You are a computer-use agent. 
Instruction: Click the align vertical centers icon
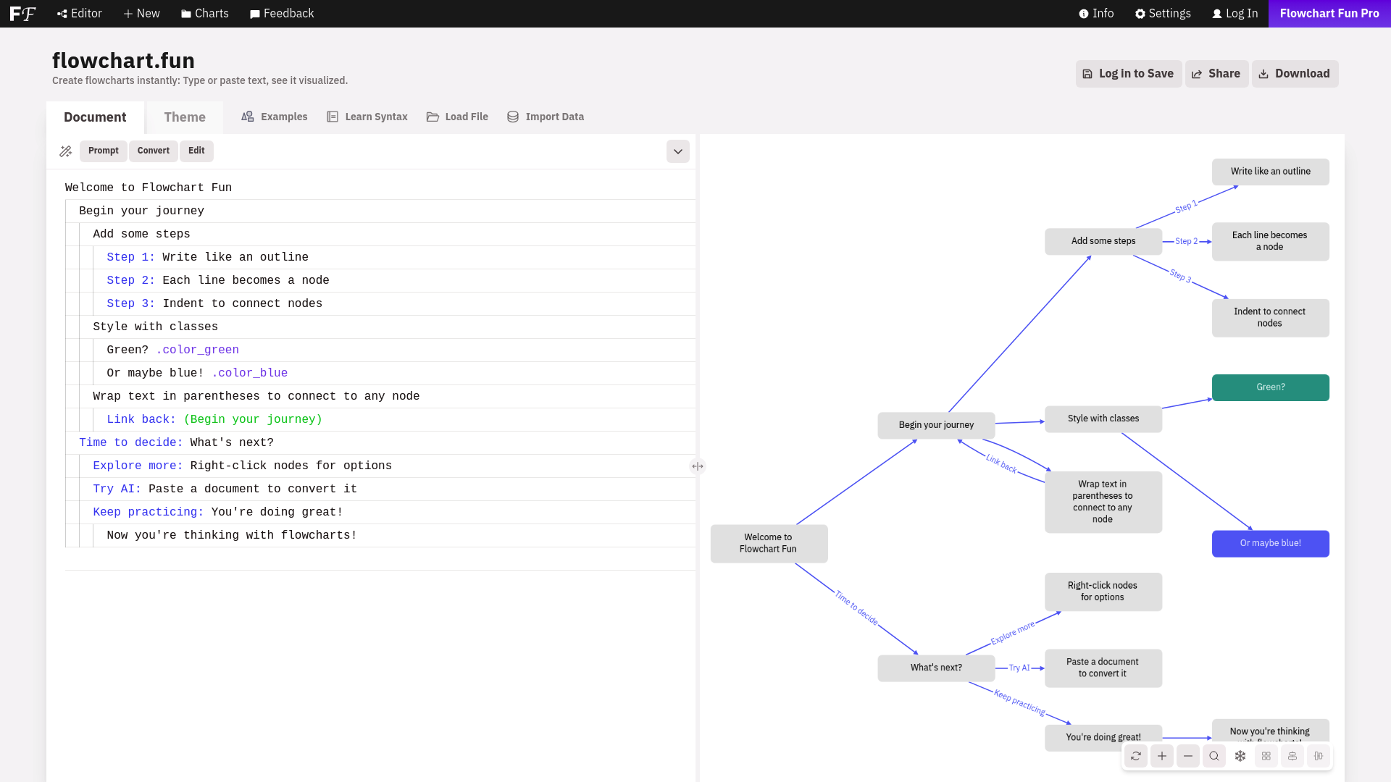(1292, 756)
